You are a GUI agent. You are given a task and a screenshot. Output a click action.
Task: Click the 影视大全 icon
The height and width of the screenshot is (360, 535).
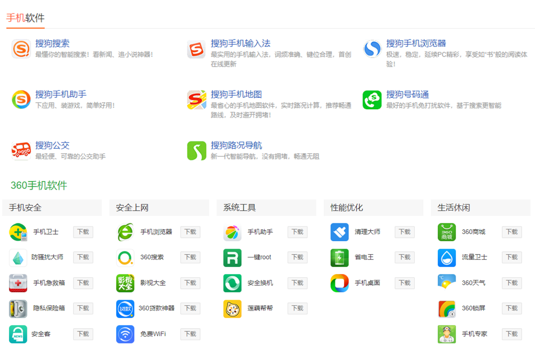click(125, 283)
